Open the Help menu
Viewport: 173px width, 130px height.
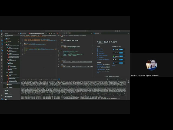[25, 31]
